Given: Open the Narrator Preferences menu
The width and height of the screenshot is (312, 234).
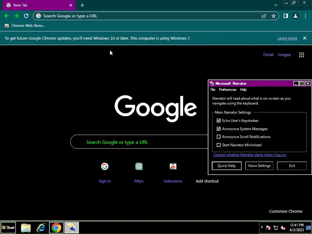Looking at the screenshot, I should [228, 90].
